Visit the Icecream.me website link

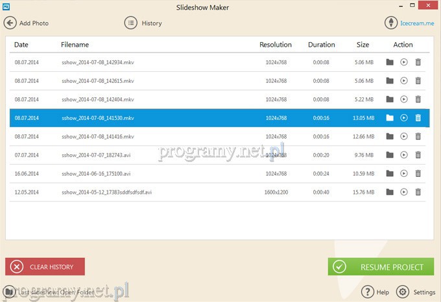click(x=417, y=23)
